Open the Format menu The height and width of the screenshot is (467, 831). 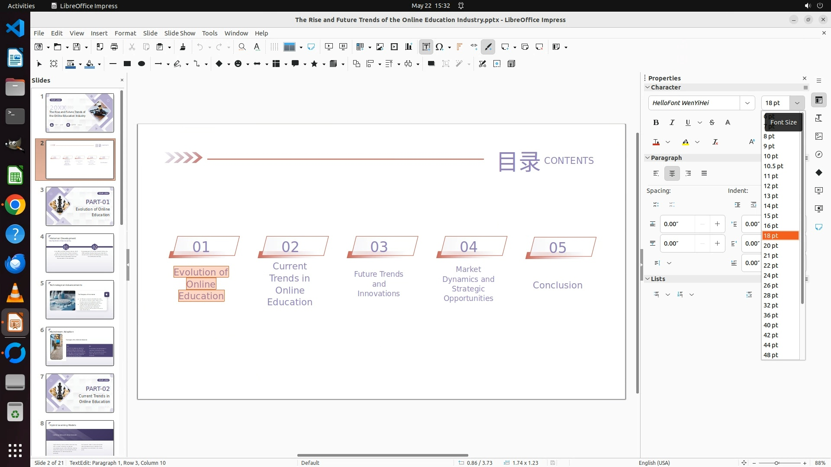pos(125,33)
